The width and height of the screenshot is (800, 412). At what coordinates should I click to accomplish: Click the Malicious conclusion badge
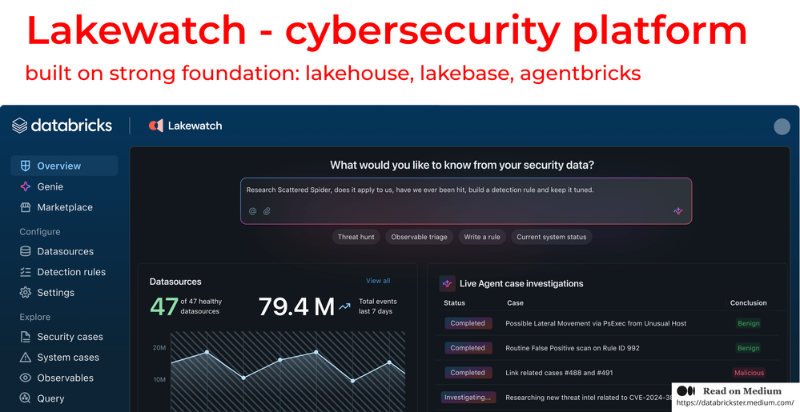pyautogui.click(x=749, y=373)
